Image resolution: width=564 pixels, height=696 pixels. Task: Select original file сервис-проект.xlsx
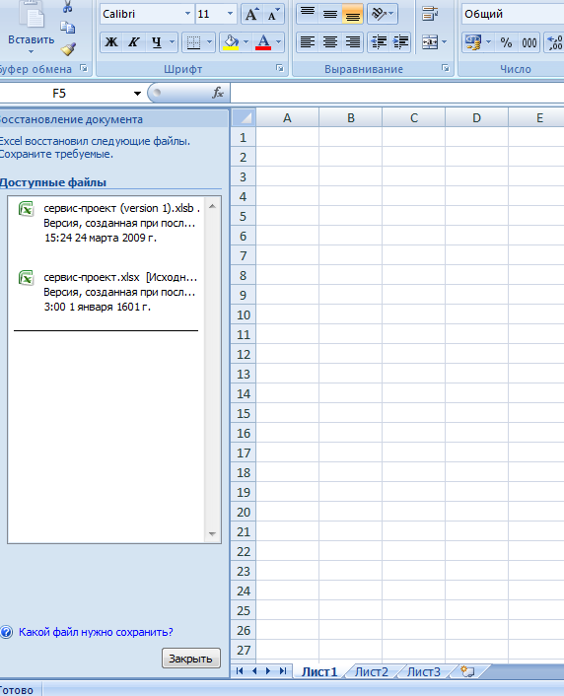[x=107, y=292]
